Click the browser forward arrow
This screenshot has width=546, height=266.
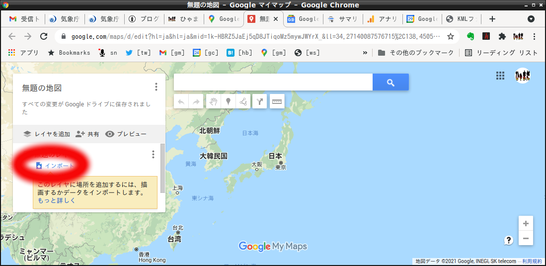pyautogui.click(x=28, y=36)
